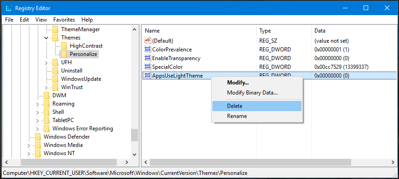Click the WindowsUpdate folder icon
The width and height of the screenshot is (399, 179).
tap(55, 79)
